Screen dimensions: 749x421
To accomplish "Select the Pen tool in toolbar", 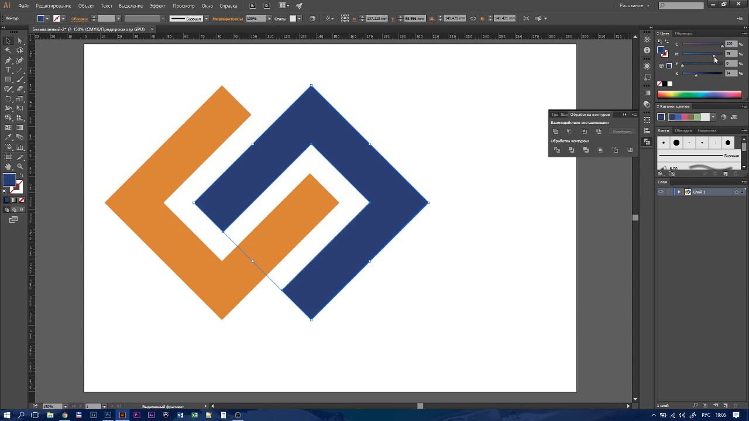I will click(8, 60).
